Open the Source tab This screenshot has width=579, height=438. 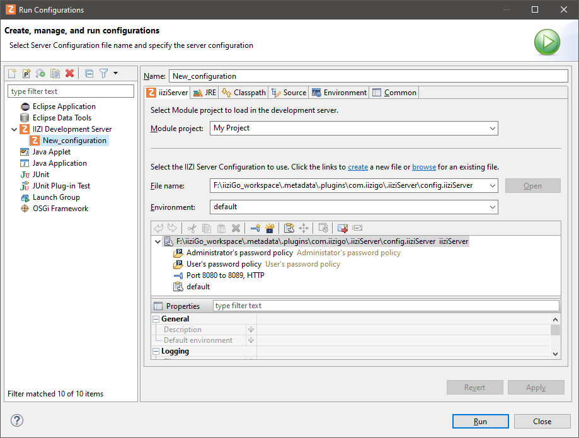click(289, 93)
